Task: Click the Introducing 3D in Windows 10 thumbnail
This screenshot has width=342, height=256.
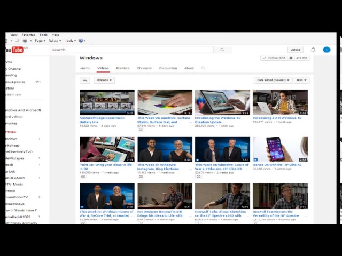Action: [280, 102]
